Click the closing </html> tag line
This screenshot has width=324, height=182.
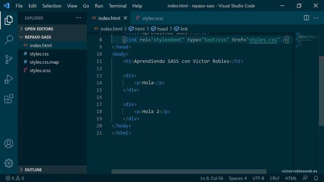121,133
